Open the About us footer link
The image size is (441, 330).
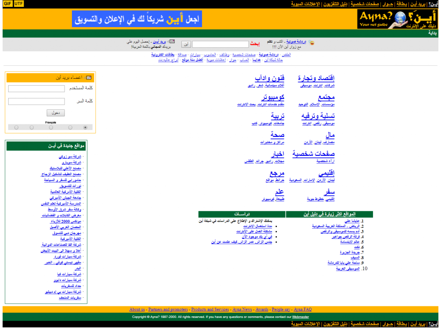click(x=137, y=309)
